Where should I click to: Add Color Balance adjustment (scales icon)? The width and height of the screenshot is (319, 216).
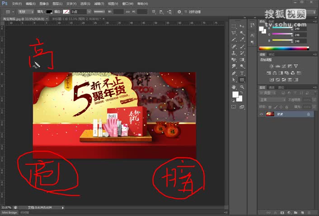[x=275, y=73]
